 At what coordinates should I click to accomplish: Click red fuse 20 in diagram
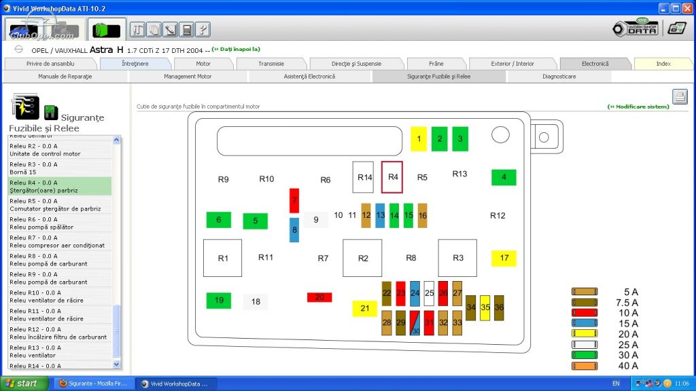pyautogui.click(x=319, y=297)
